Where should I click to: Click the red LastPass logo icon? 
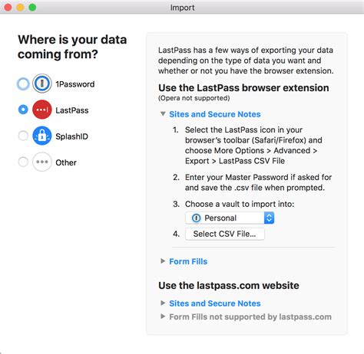pos(42,110)
